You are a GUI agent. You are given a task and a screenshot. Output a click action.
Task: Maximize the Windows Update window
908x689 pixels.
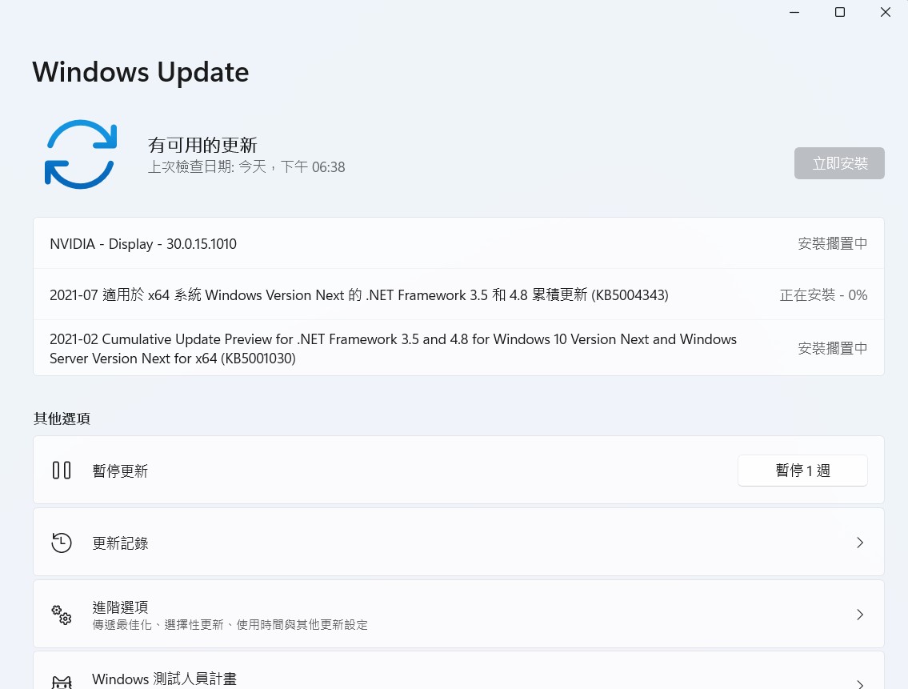[x=840, y=12]
